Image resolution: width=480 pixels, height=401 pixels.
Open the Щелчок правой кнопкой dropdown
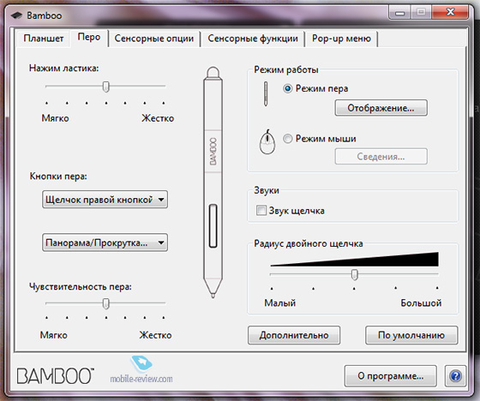[x=105, y=200]
